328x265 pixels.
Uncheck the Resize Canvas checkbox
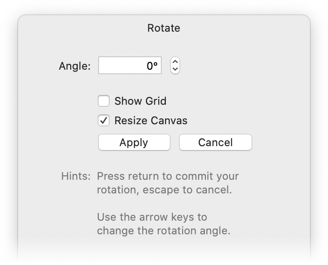[104, 120]
